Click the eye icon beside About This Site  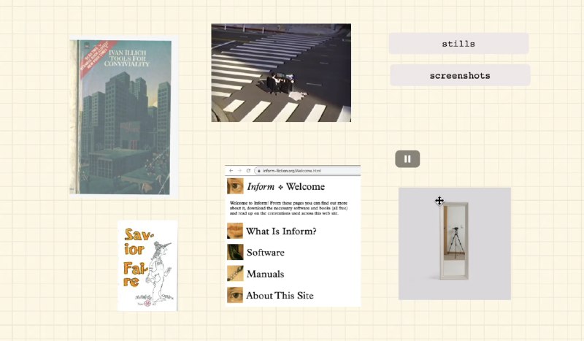click(x=235, y=295)
